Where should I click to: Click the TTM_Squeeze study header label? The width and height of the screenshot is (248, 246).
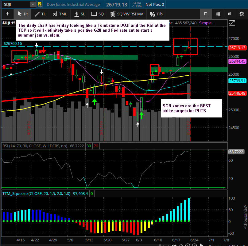coord(36,193)
